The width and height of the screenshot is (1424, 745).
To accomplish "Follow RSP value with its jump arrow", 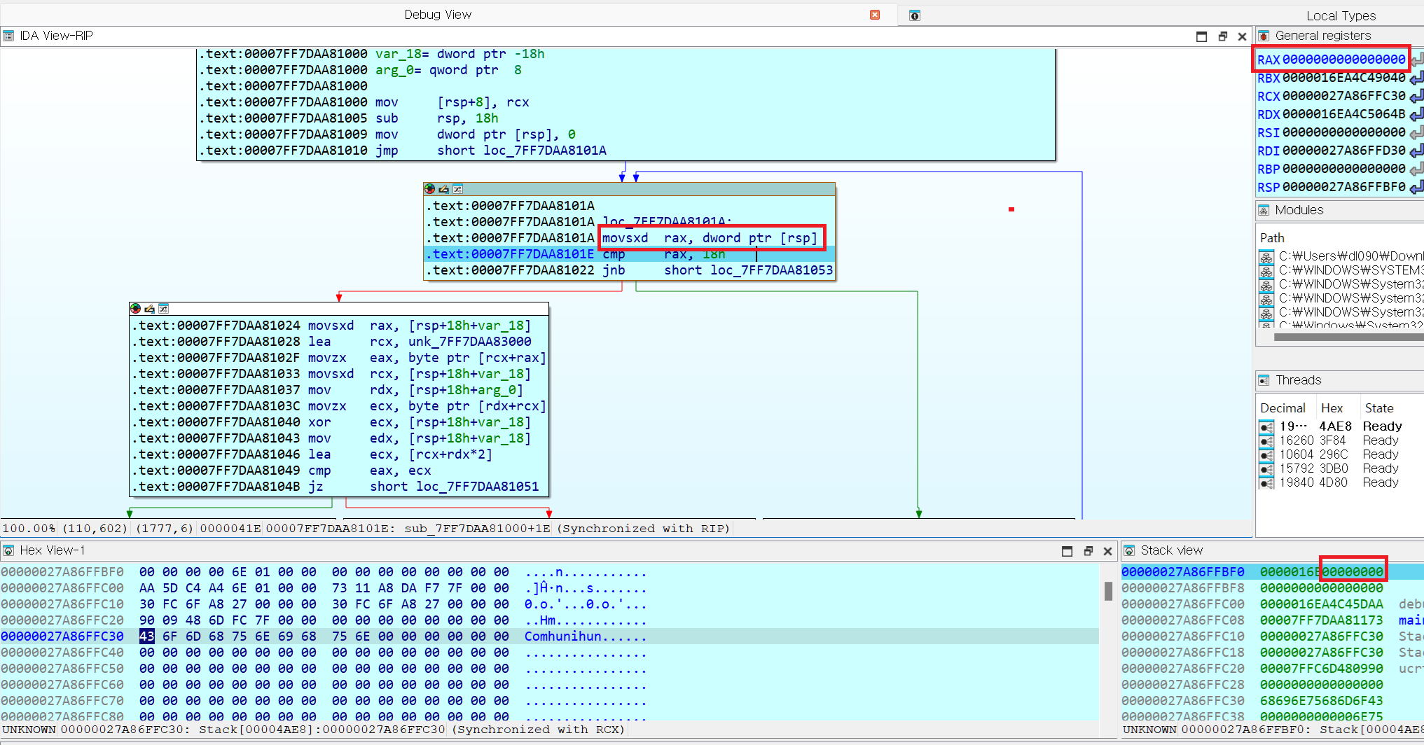I will click(1416, 187).
